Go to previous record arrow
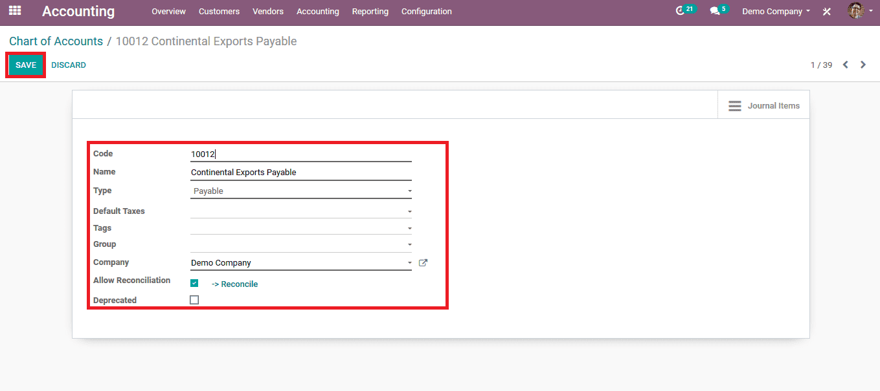 845,65
